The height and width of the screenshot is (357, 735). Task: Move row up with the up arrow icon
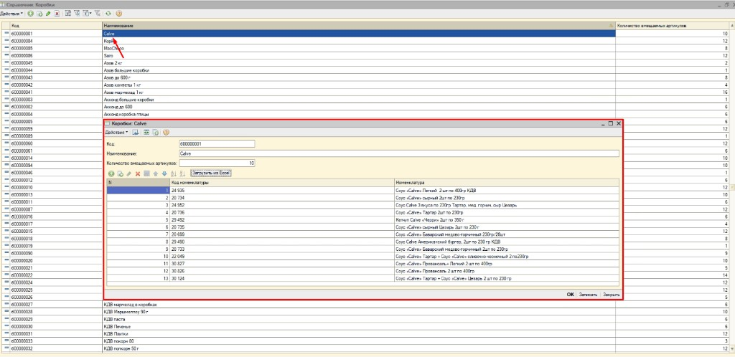click(x=156, y=173)
